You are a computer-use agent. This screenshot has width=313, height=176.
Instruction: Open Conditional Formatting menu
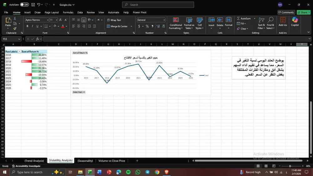click(x=176, y=23)
